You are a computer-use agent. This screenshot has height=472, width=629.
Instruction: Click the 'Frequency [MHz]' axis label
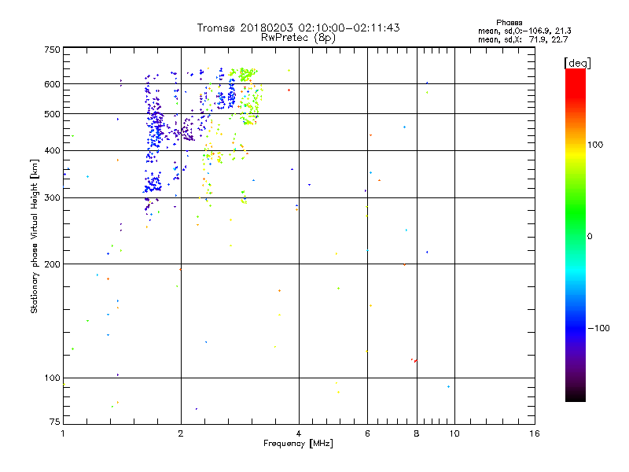[298, 444]
